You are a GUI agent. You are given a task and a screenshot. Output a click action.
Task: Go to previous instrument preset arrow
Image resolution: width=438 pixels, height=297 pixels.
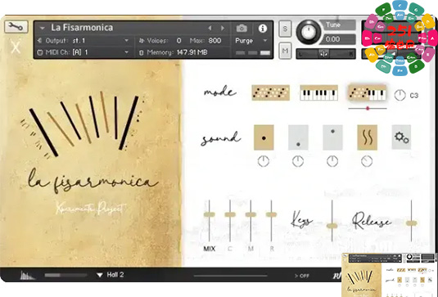click(x=210, y=28)
